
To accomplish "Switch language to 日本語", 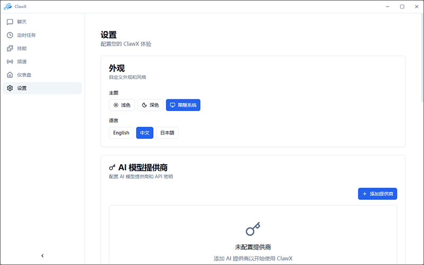I will pos(167,133).
